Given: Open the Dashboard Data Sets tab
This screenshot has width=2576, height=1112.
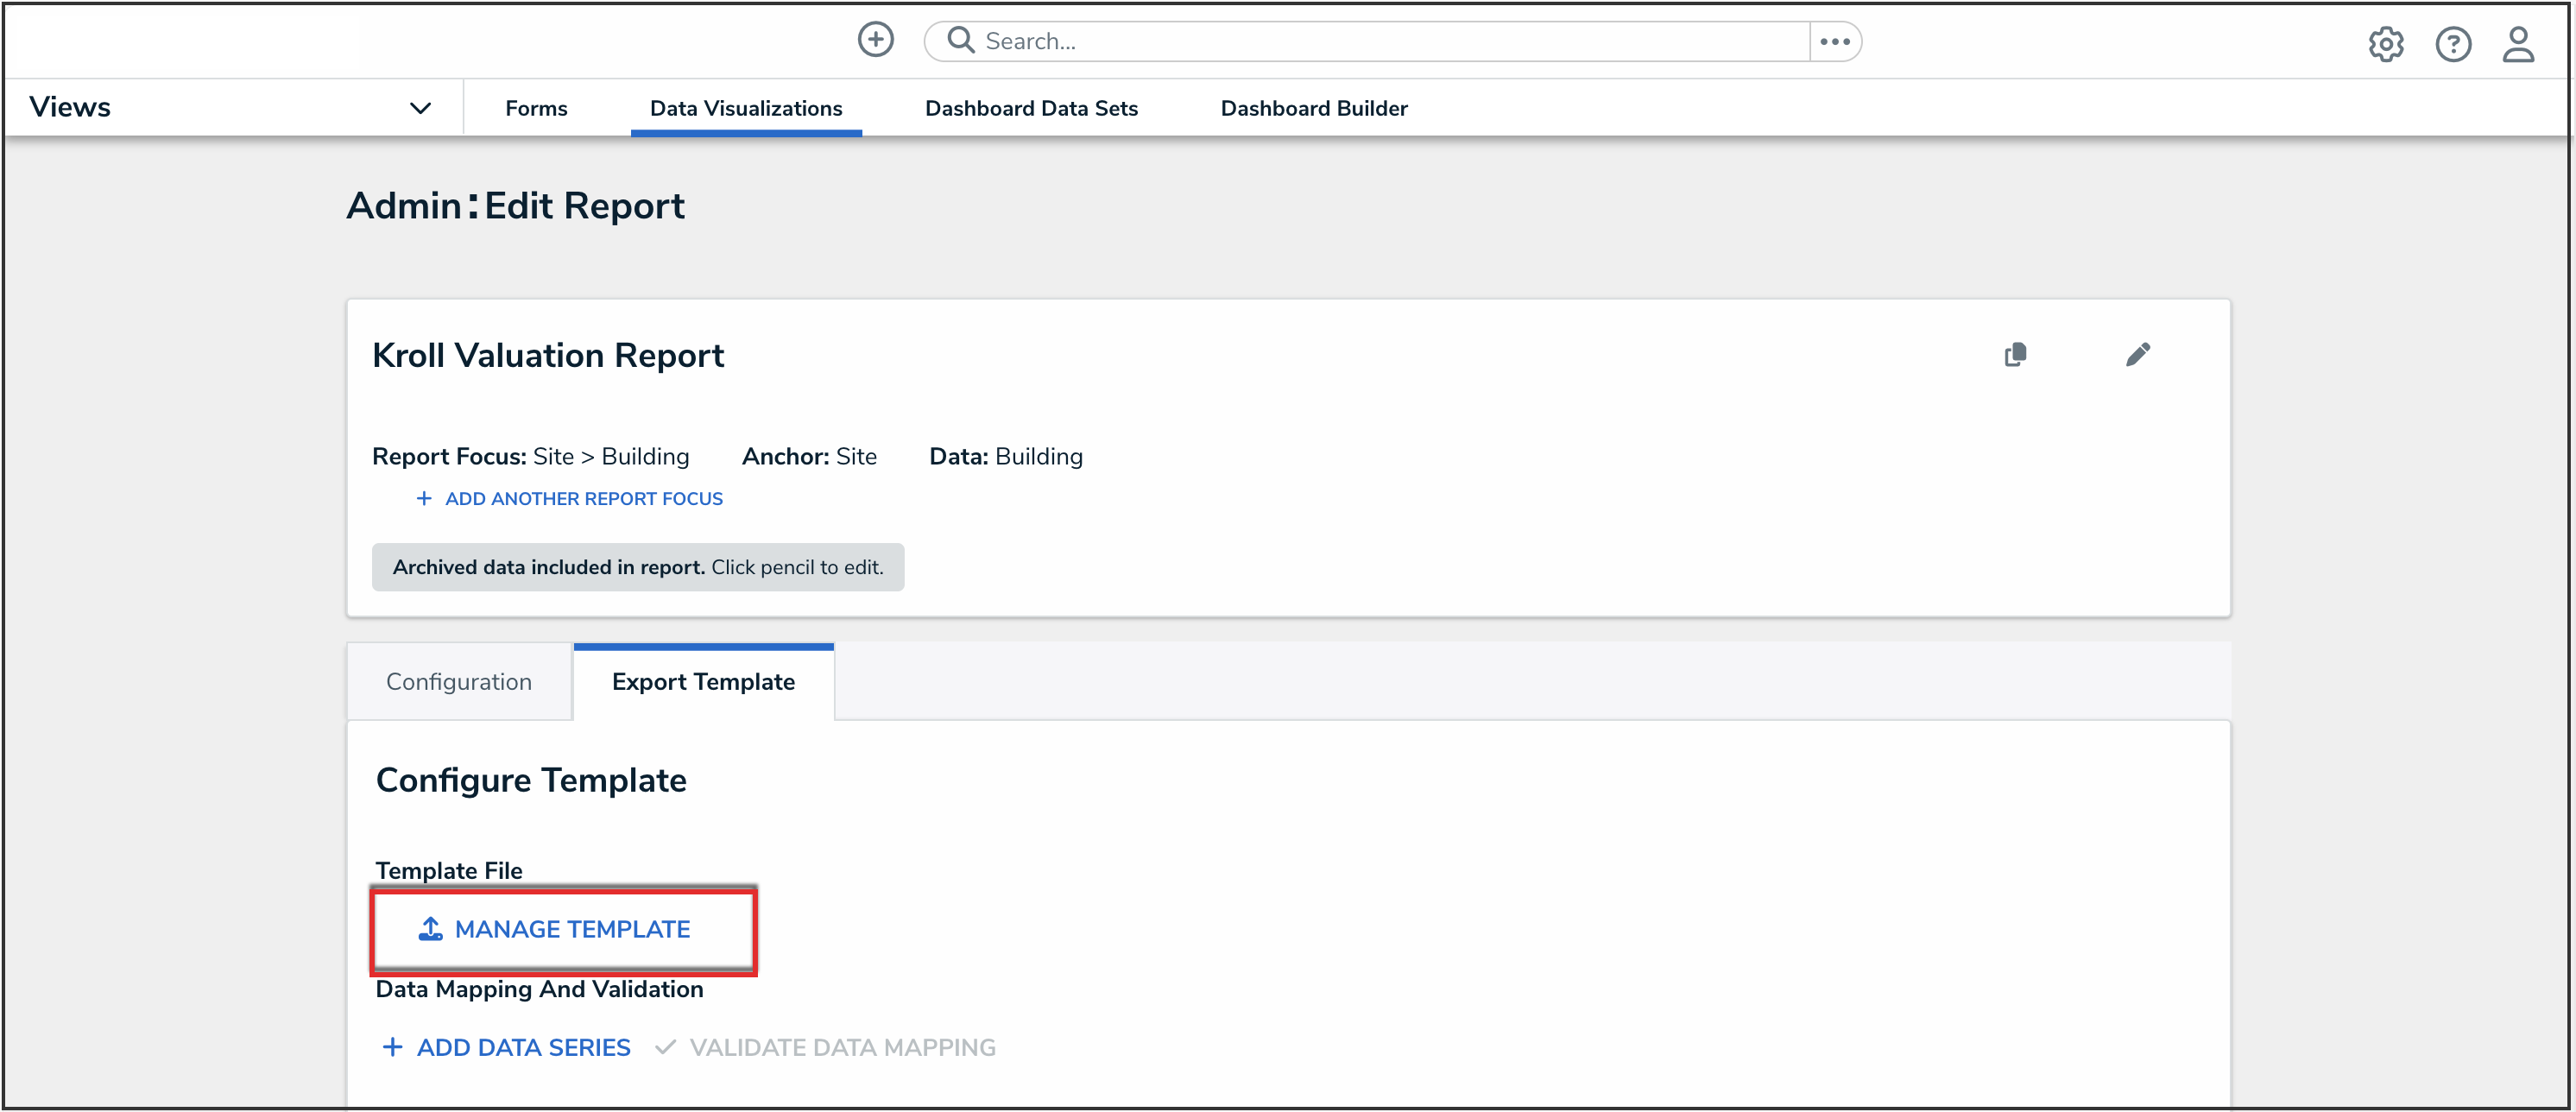Looking at the screenshot, I should (x=1031, y=108).
